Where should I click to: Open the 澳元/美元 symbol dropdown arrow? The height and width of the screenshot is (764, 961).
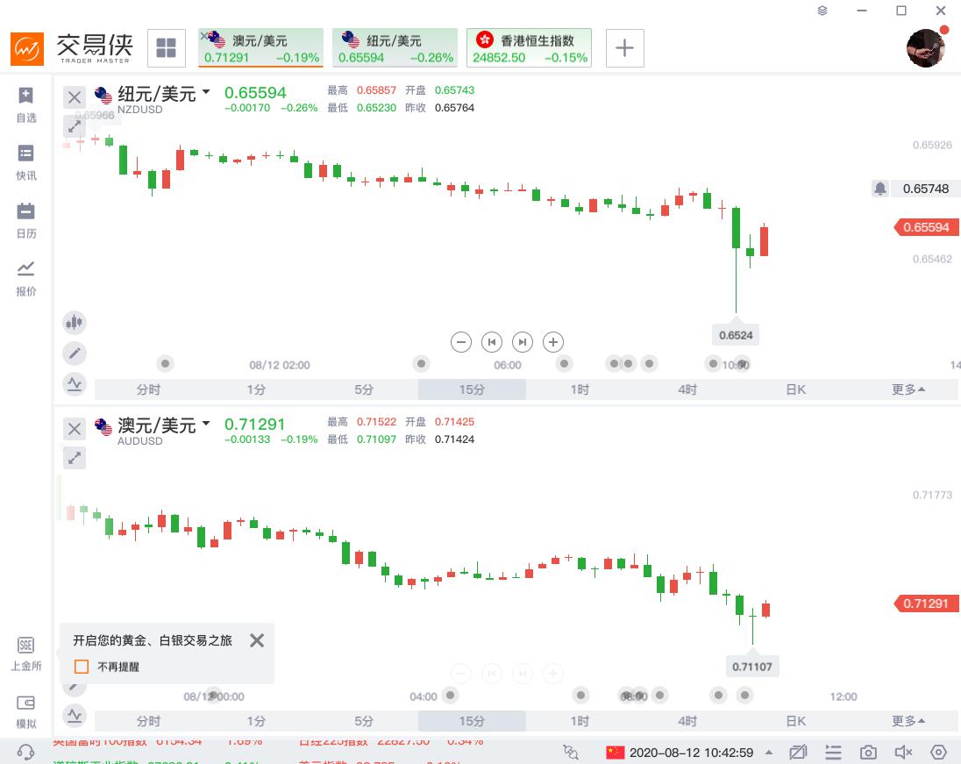pos(206,423)
